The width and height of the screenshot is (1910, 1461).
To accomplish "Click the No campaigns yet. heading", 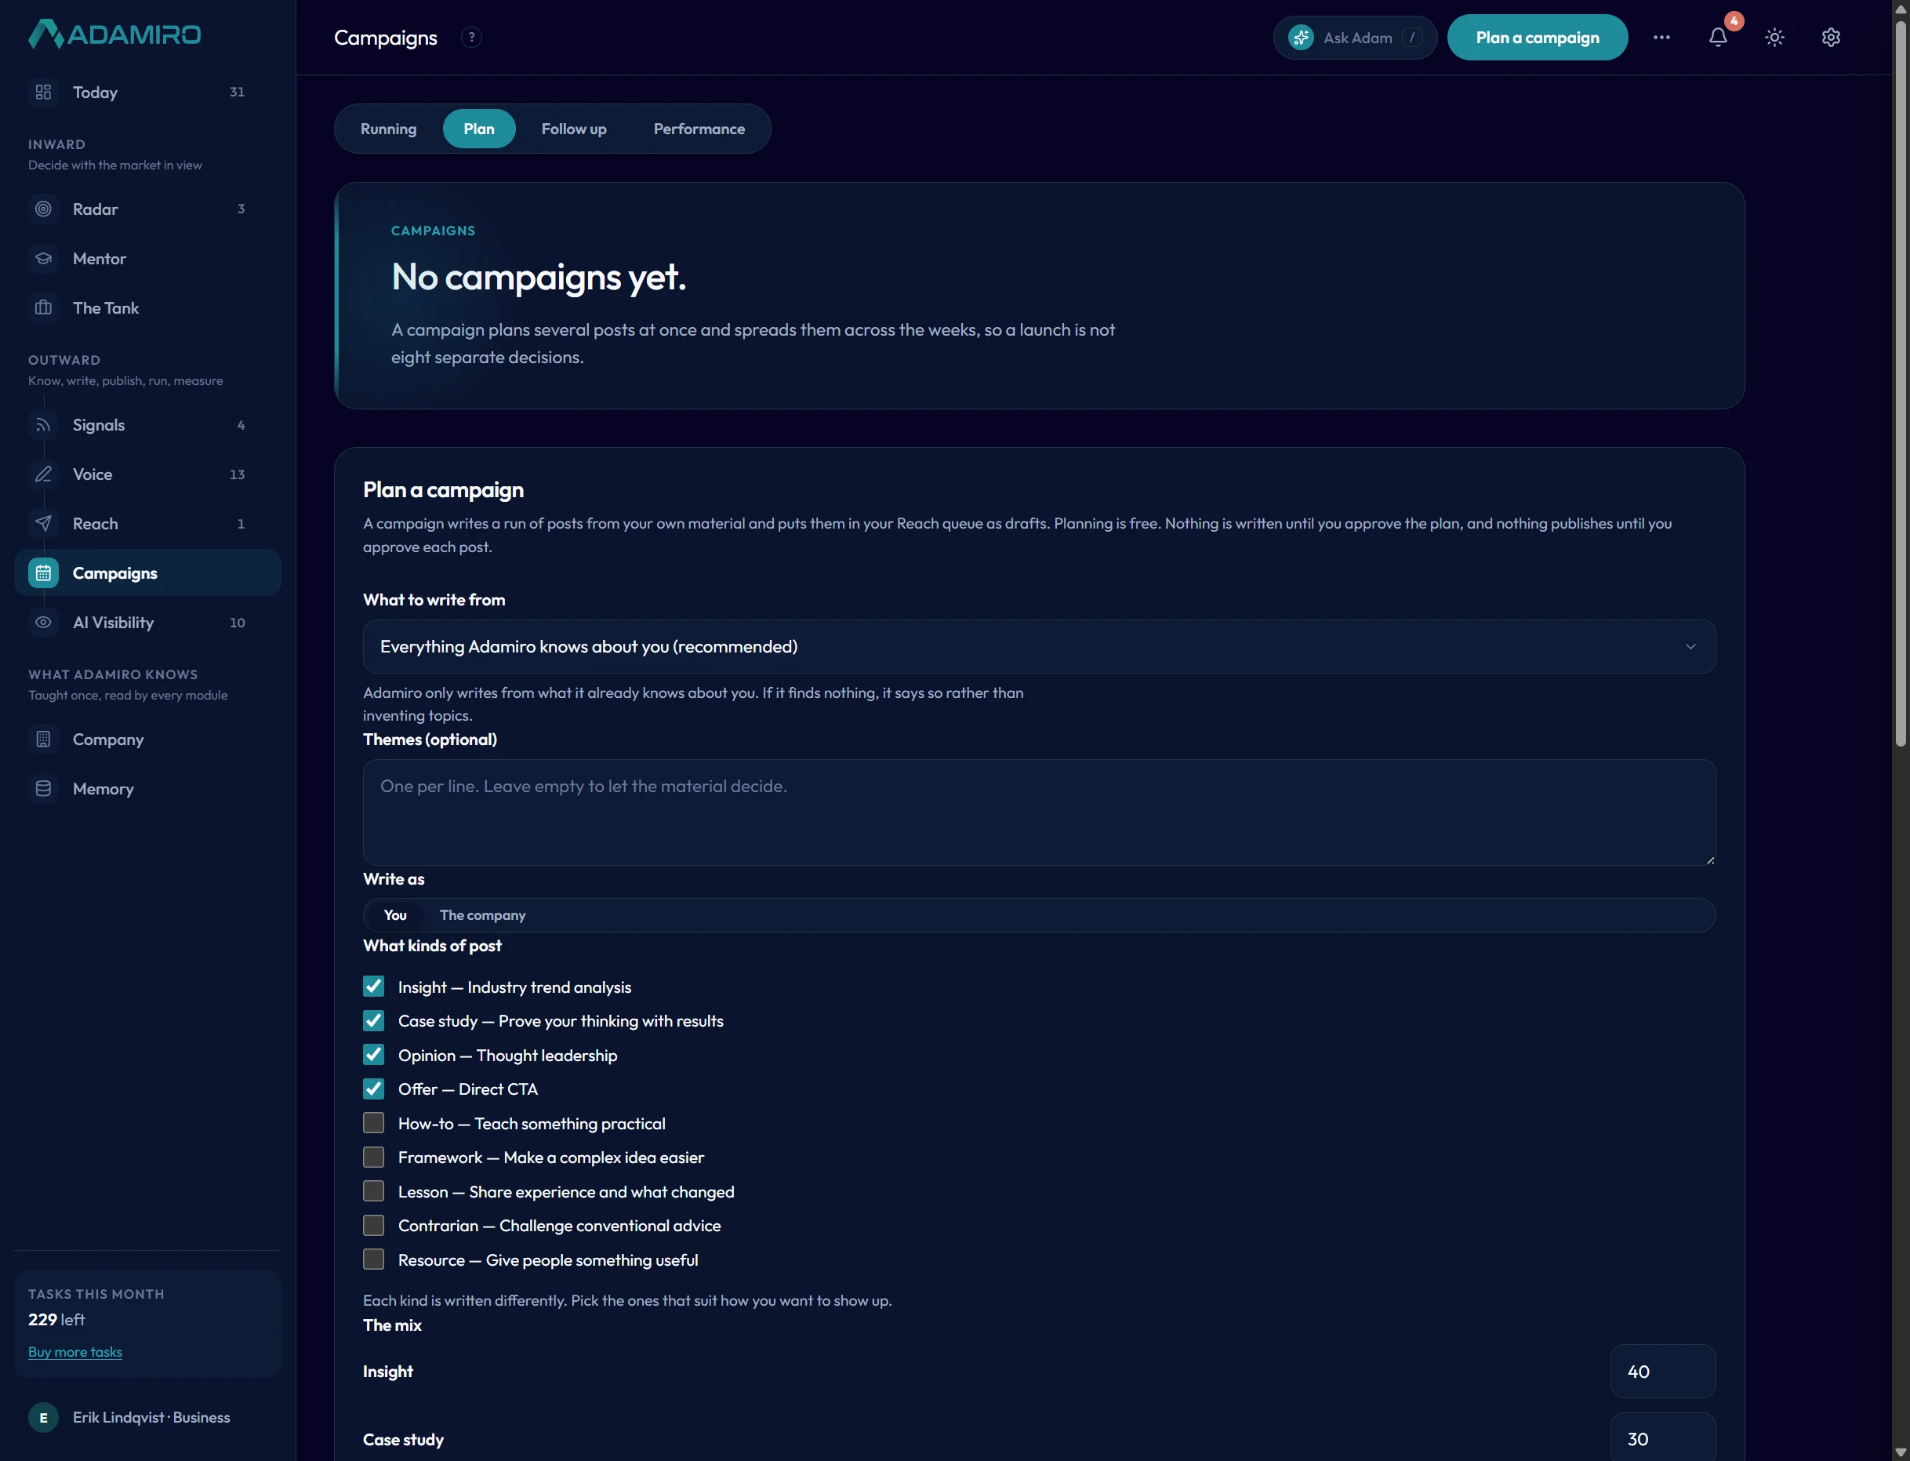I will (x=539, y=277).
